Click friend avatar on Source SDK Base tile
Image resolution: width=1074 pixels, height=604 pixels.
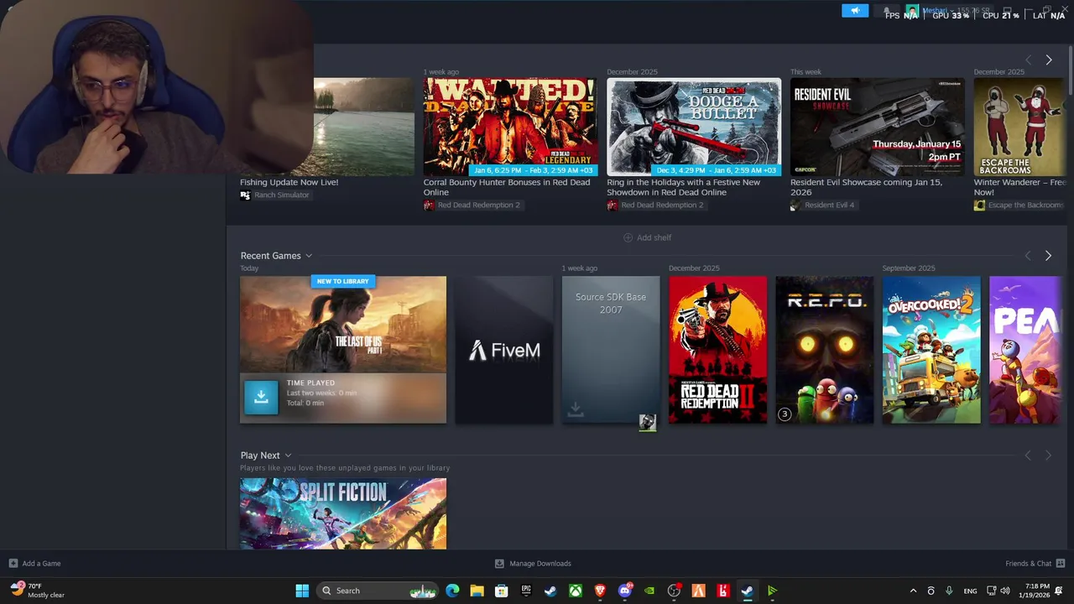click(647, 423)
